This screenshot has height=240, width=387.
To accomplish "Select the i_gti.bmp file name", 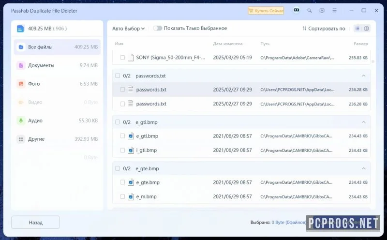I will coord(147,150).
